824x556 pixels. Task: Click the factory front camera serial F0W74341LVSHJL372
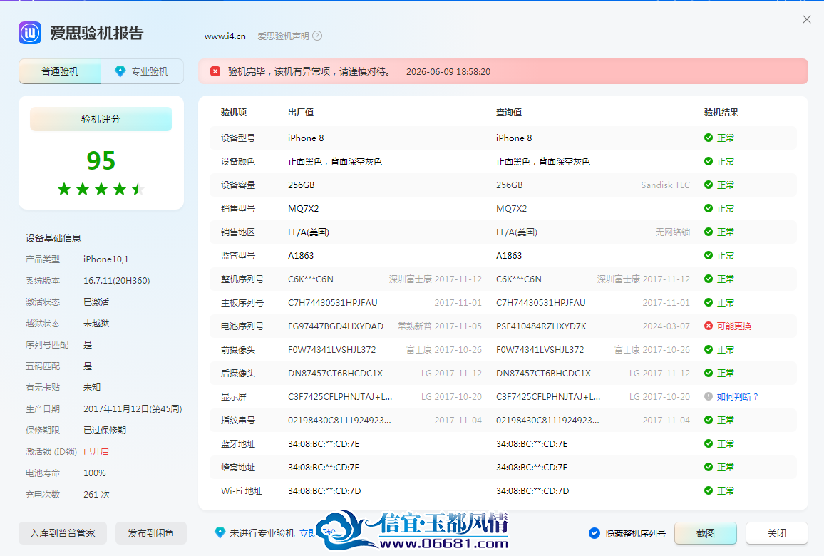click(x=332, y=349)
